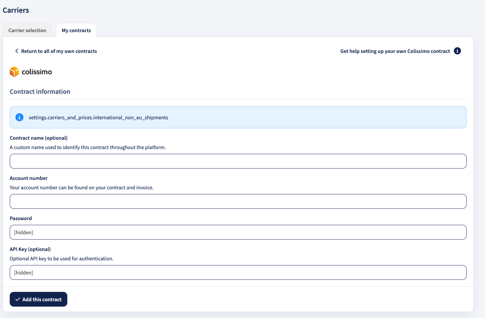Click the back chevron arrow icon
485x318 pixels.
[17, 51]
